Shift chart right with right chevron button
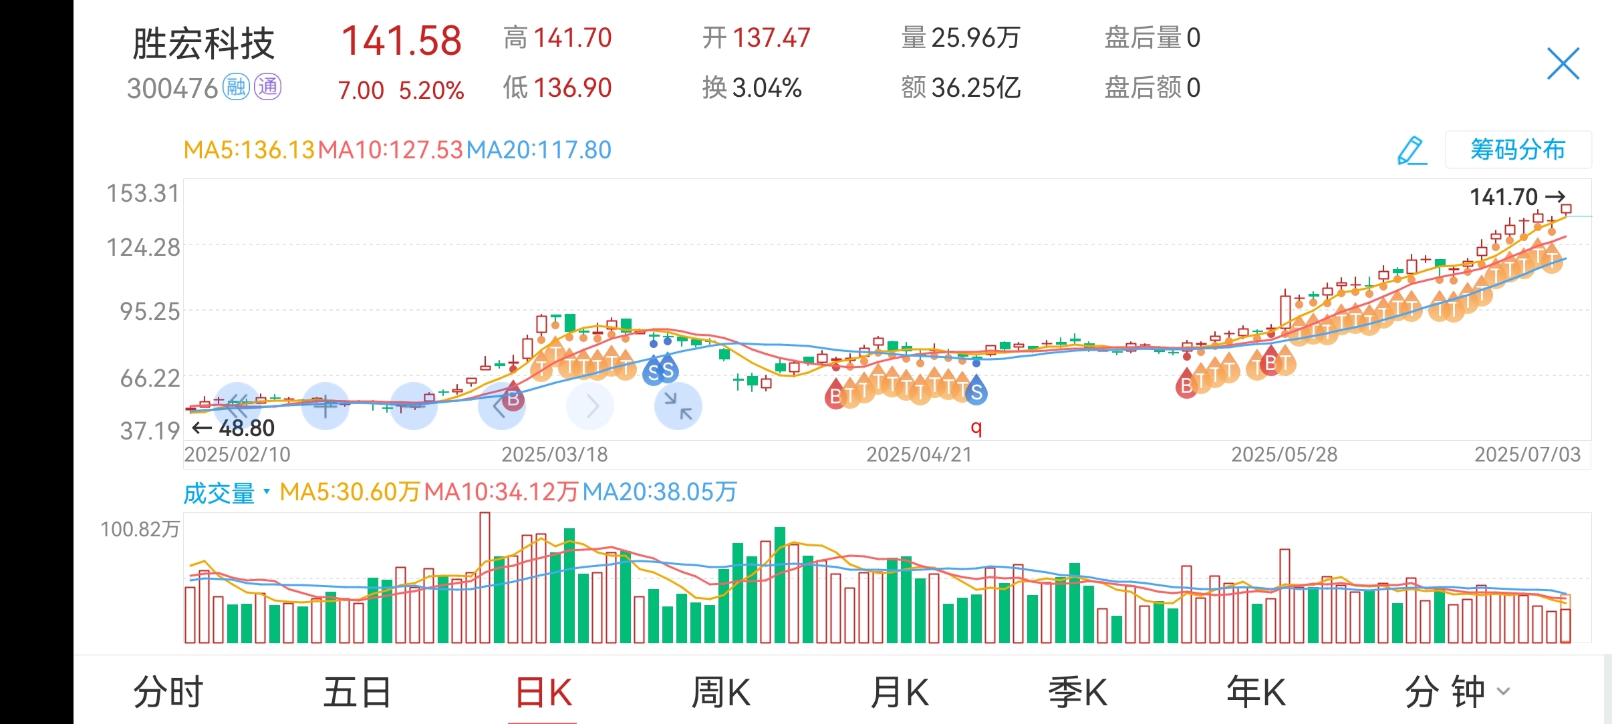Screen dimensions: 1612x724 coord(590,405)
